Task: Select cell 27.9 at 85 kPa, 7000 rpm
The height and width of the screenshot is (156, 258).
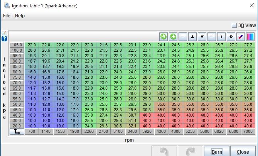Action: coord(248,66)
